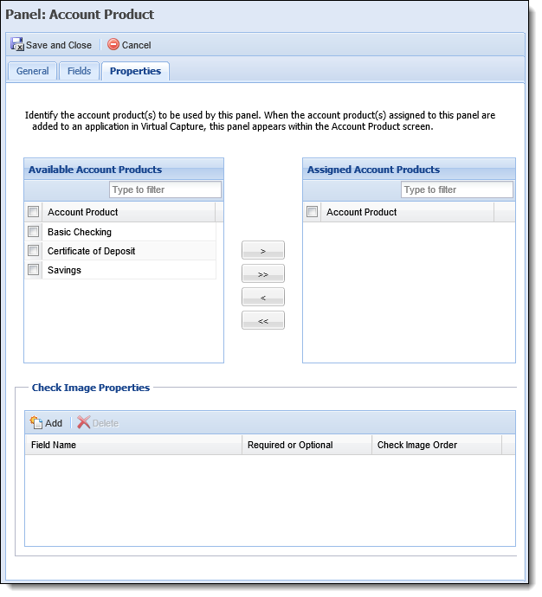
Task: Focus the Assigned Account Products filter box
Action: point(456,189)
